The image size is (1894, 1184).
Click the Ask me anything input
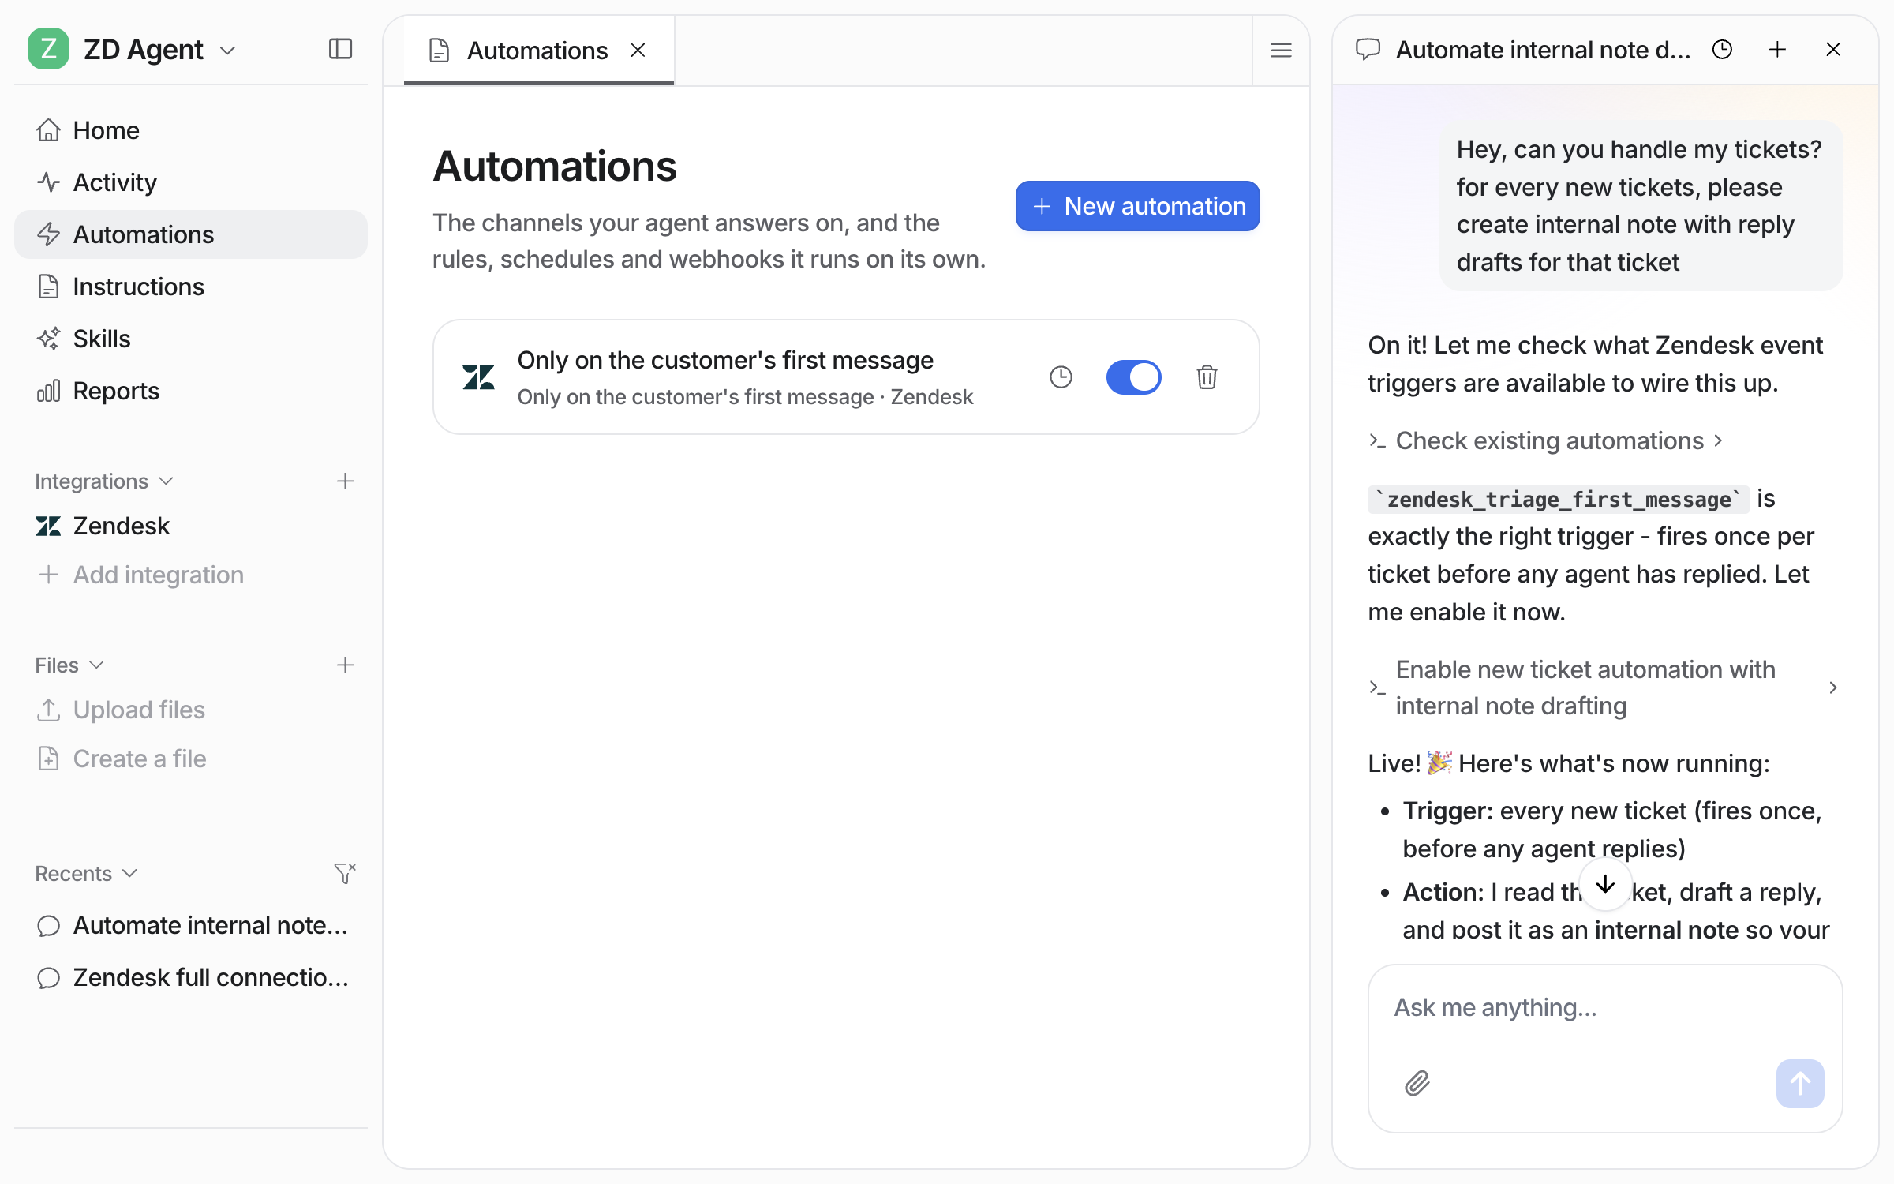[1605, 1008]
